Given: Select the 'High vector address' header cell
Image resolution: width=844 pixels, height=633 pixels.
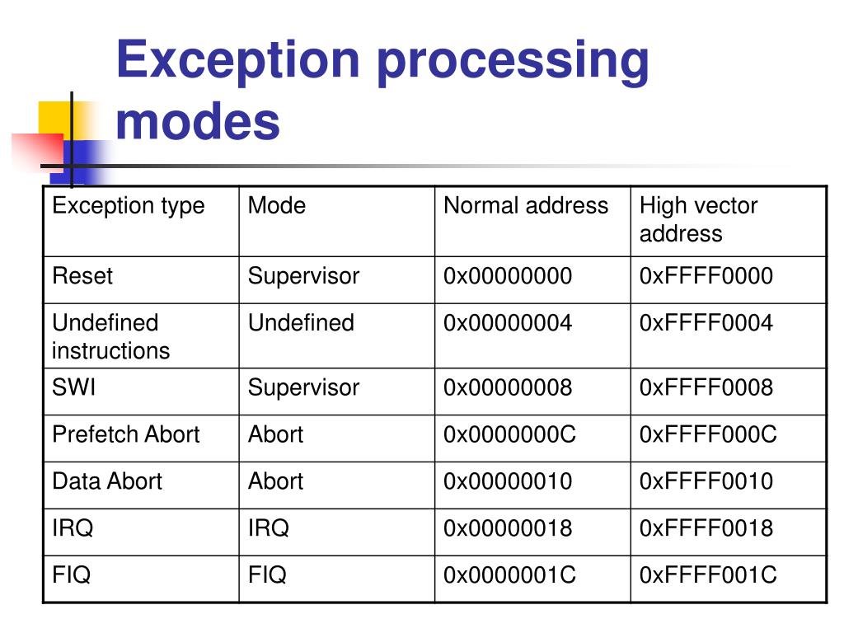Looking at the screenshot, I should 729,221.
